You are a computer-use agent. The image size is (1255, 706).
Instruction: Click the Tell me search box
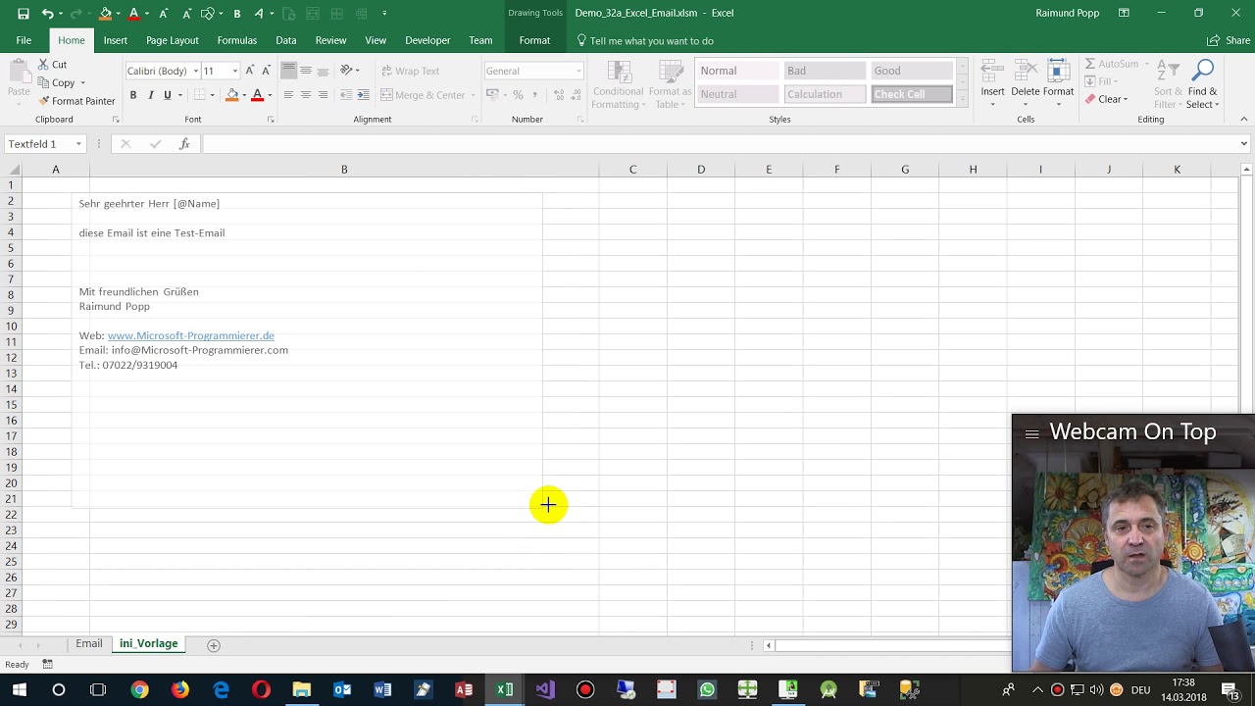point(651,41)
